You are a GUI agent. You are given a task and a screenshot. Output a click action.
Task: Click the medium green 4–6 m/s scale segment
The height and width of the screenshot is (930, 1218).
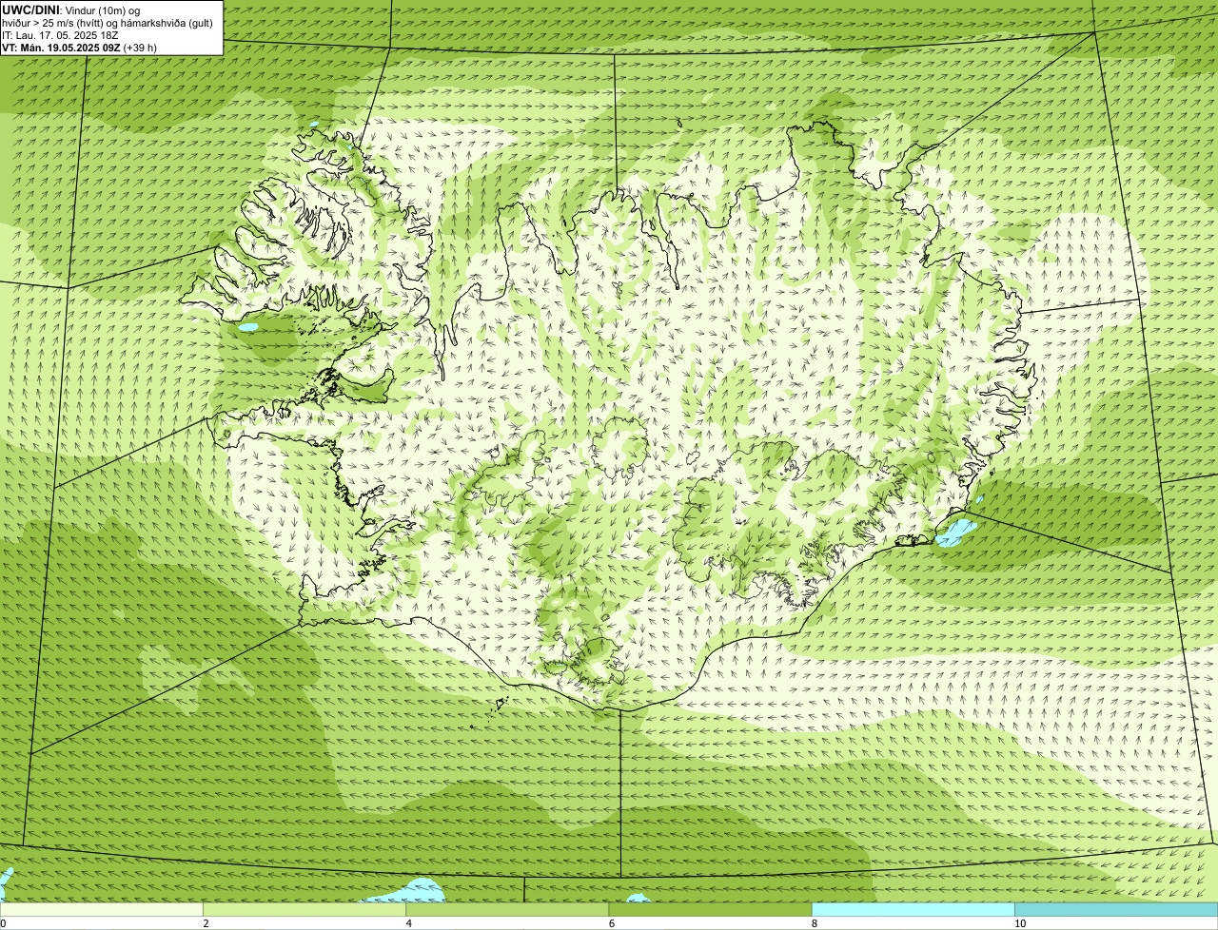click(x=507, y=910)
